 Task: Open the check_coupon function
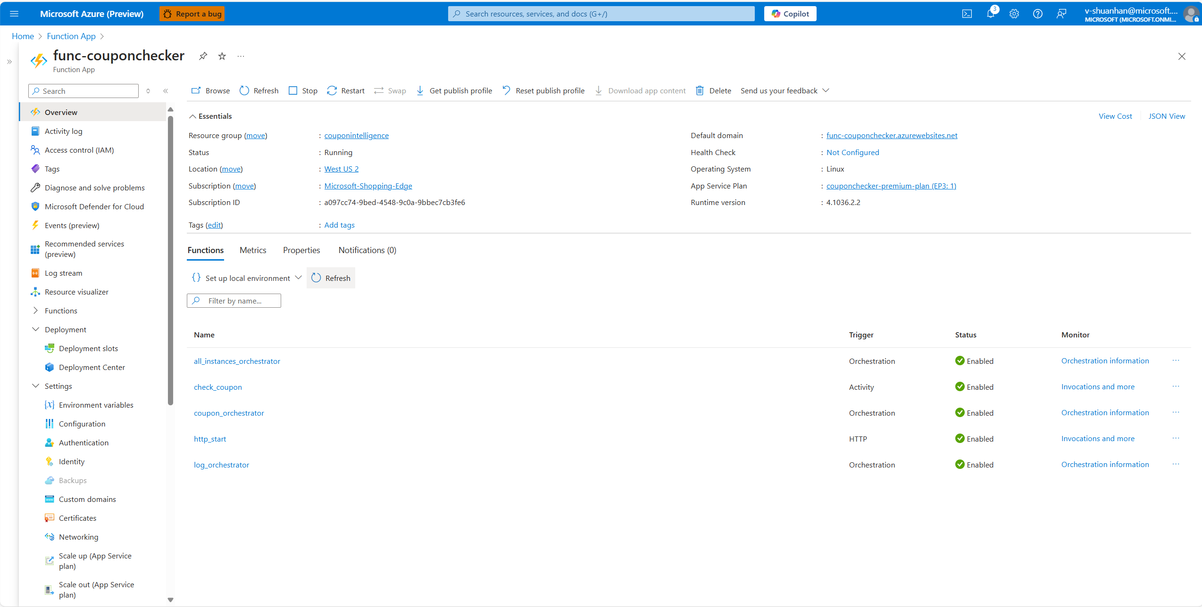(218, 387)
